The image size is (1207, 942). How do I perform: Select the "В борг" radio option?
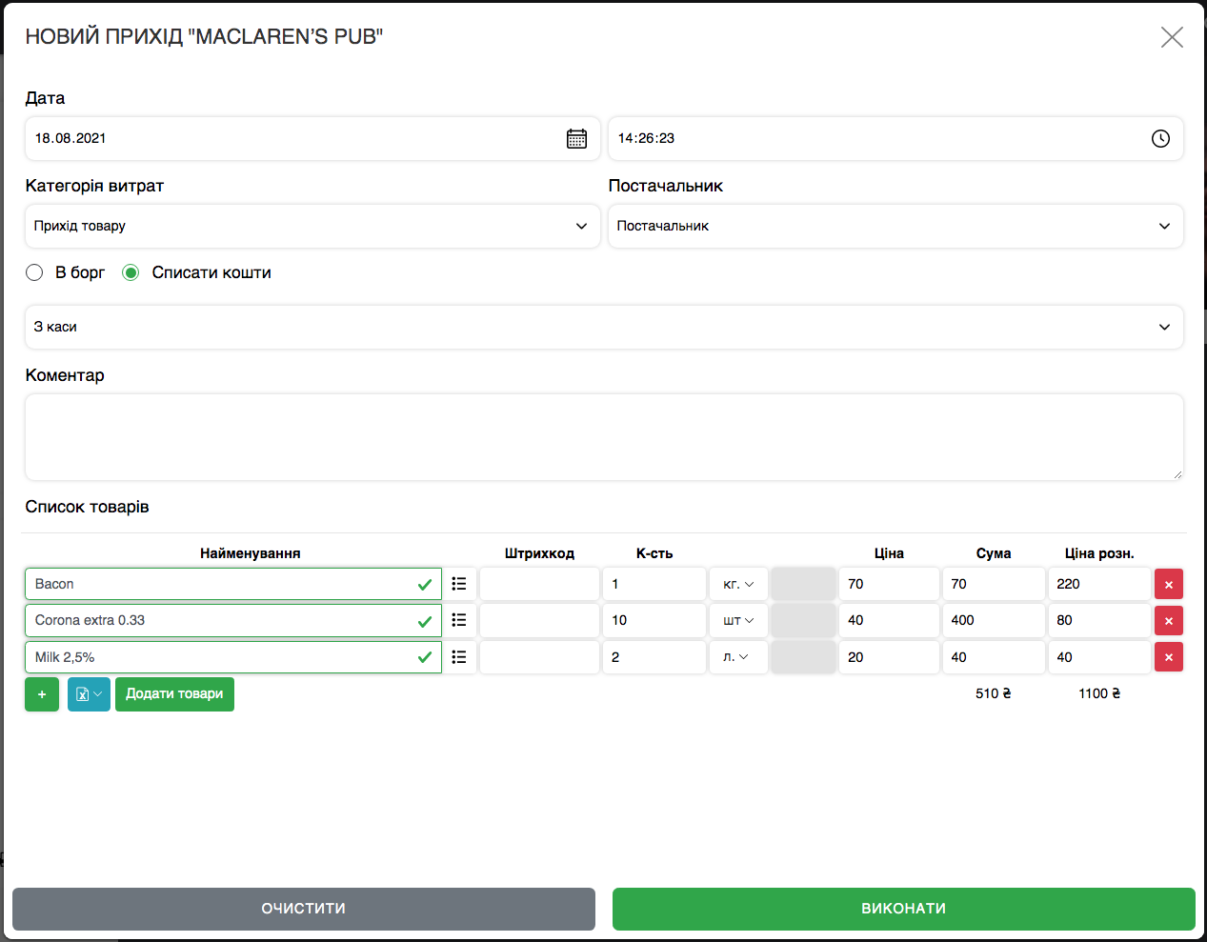tap(35, 272)
